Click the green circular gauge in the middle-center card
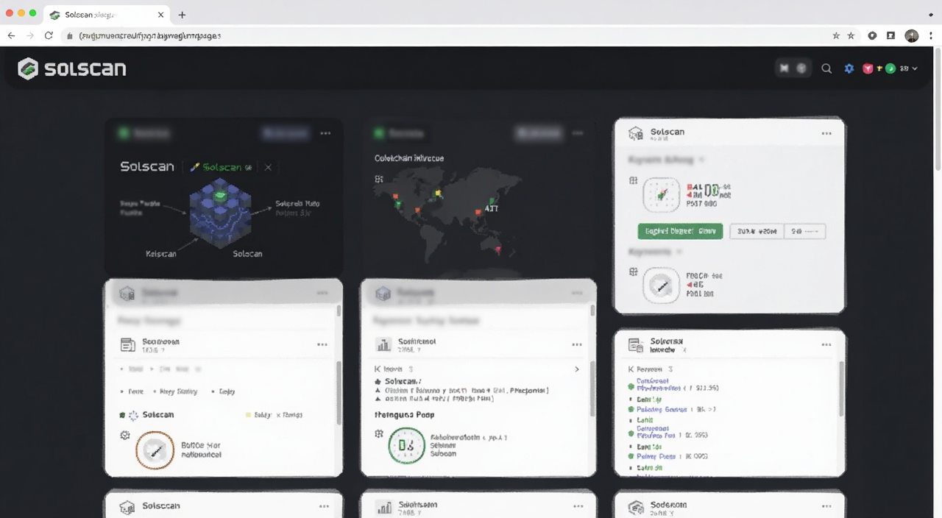Image resolution: width=942 pixels, height=518 pixels. 406,446
